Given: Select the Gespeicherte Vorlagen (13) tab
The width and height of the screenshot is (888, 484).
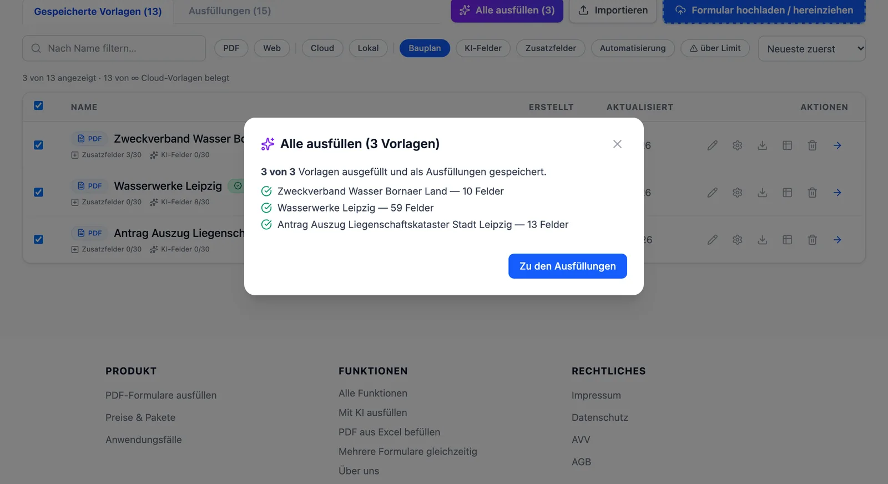Looking at the screenshot, I should pyautogui.click(x=98, y=12).
